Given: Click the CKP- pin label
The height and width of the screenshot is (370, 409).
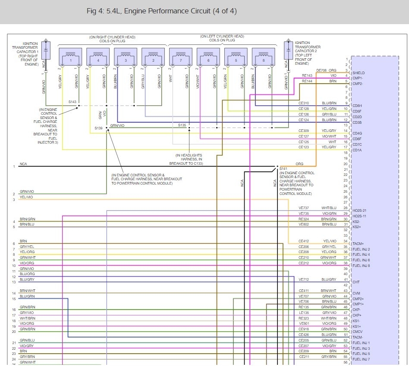Looking at the screenshot, I should [356, 310].
